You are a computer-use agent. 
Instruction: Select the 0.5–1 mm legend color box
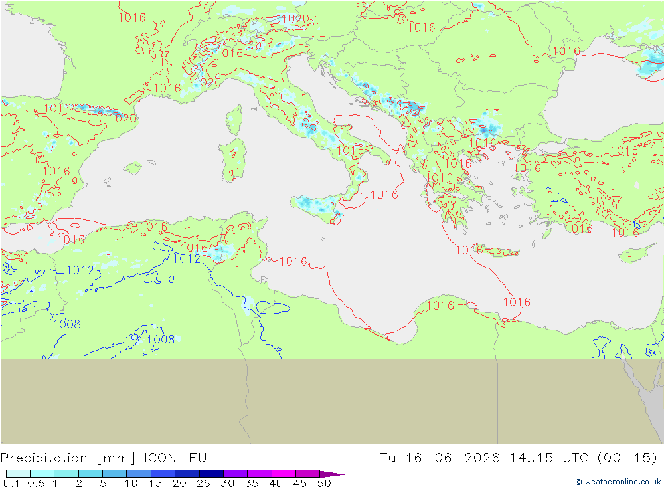point(42,474)
